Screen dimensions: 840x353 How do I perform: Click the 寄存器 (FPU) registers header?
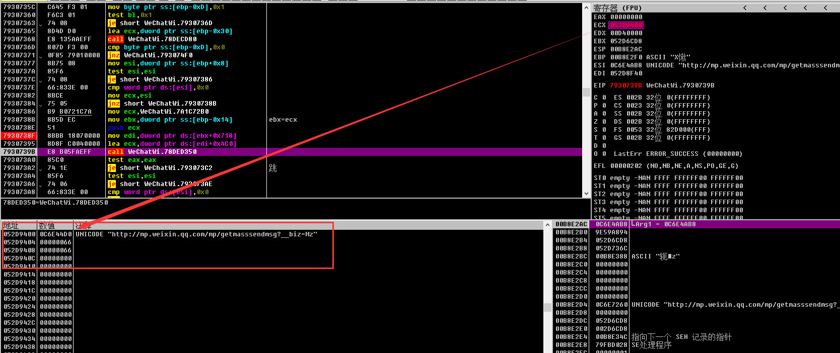[617, 8]
